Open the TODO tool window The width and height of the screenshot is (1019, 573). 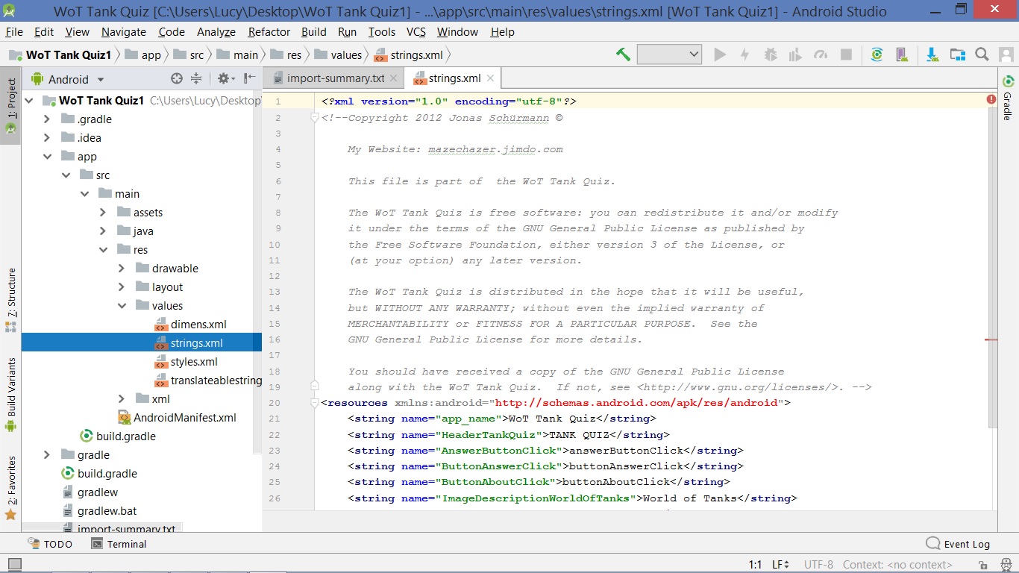point(50,544)
